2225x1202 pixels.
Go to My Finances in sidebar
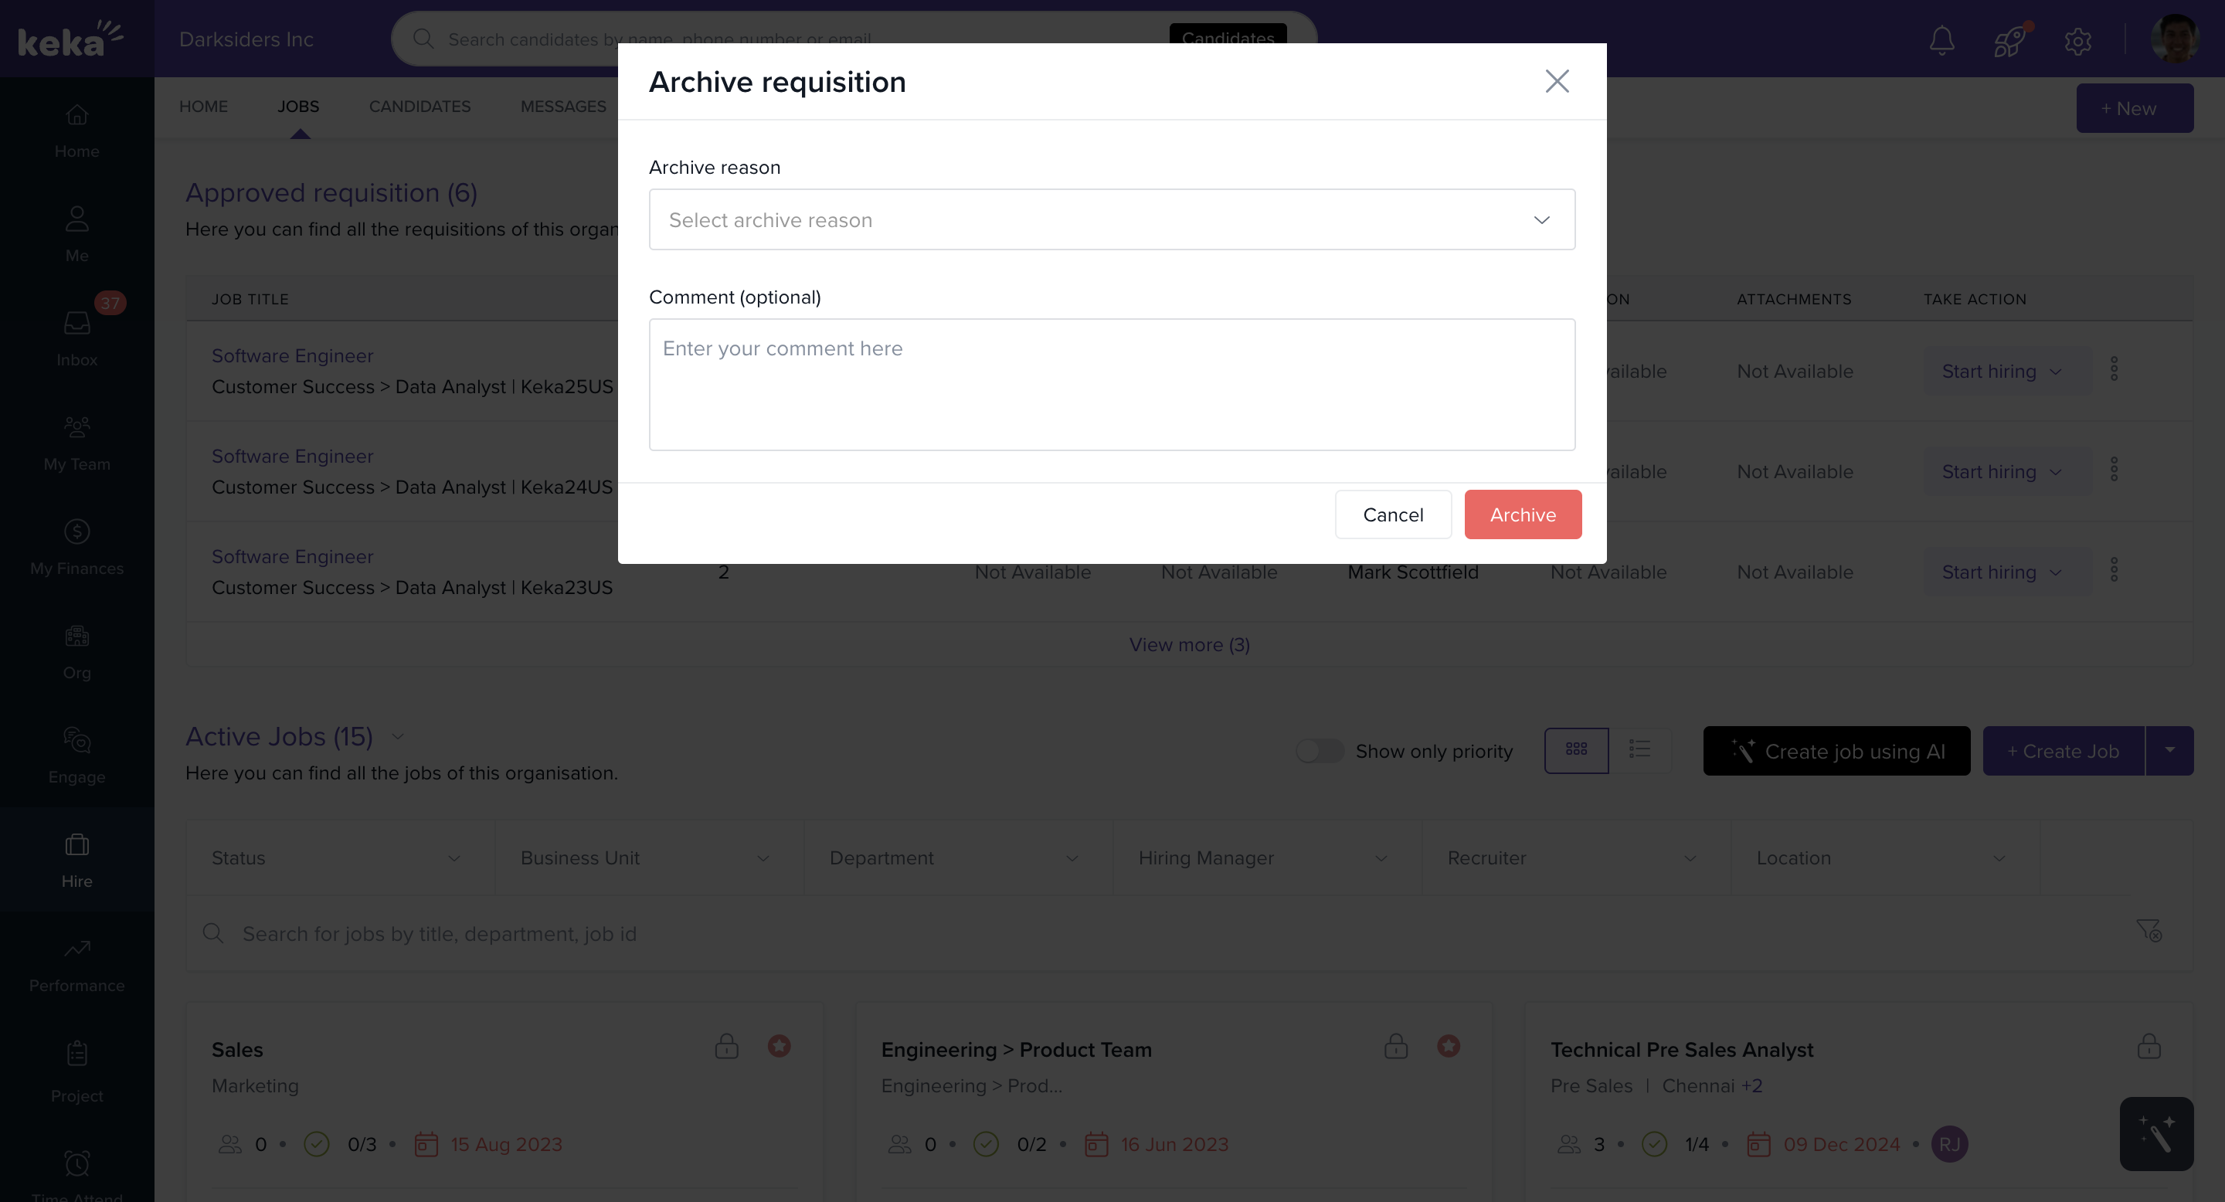point(77,547)
